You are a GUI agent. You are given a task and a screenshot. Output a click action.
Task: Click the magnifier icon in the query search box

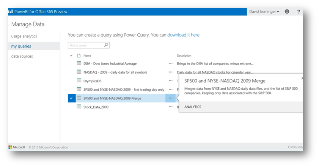[106, 45]
